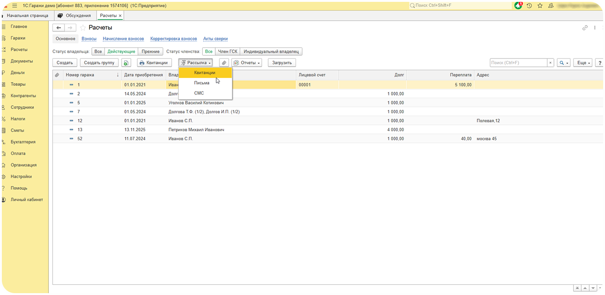Go back with the left arrow
This screenshot has width=605, height=295.
pos(58,28)
